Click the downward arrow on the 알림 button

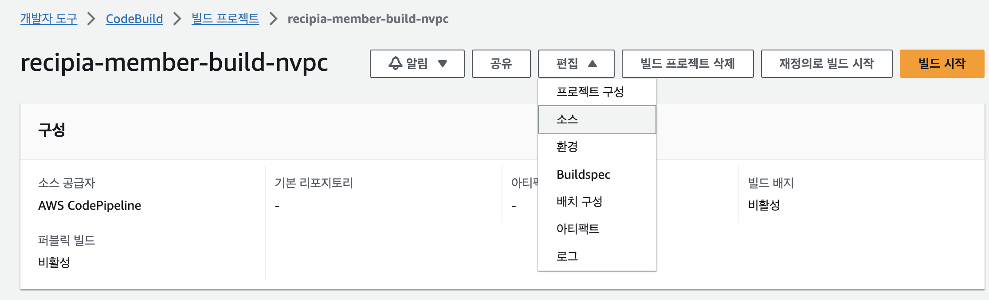(443, 64)
